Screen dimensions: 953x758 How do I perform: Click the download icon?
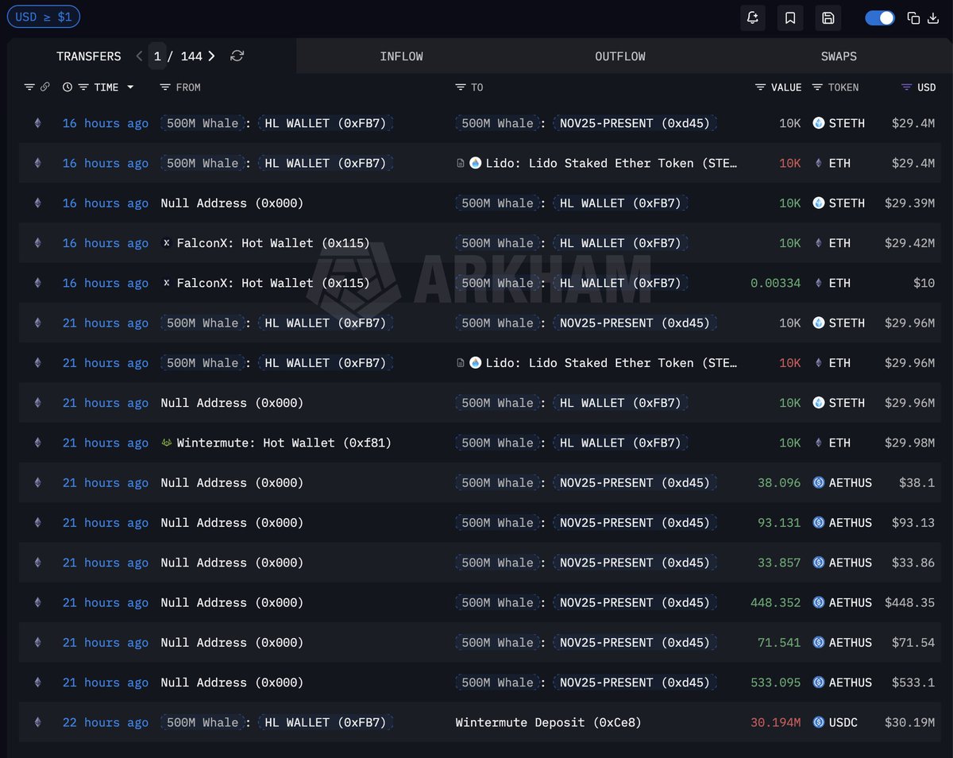coord(933,17)
